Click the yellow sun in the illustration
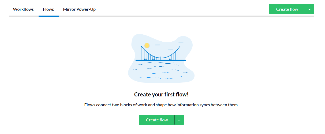Viewport: 325px width, 134px height. [147, 45]
